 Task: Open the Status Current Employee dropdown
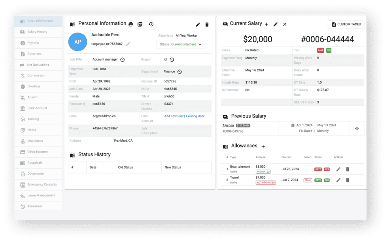click(181, 45)
